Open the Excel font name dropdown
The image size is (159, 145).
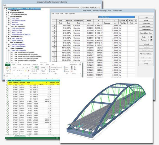pyautogui.click(x=22, y=68)
